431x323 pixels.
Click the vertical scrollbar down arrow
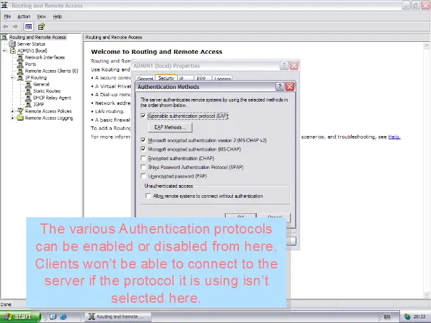tap(426, 295)
